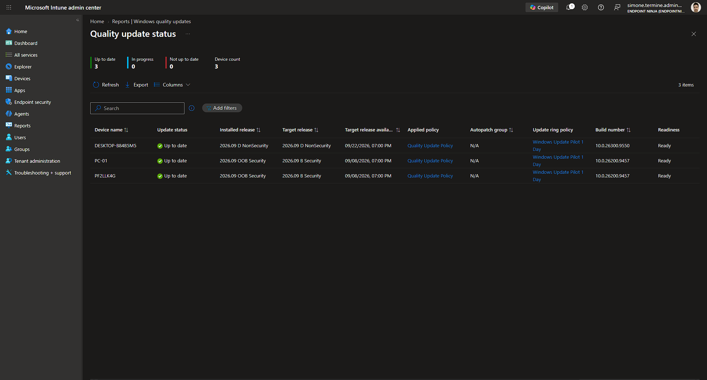Open the more options ellipsis by the title
The height and width of the screenshot is (380, 707).
point(188,34)
